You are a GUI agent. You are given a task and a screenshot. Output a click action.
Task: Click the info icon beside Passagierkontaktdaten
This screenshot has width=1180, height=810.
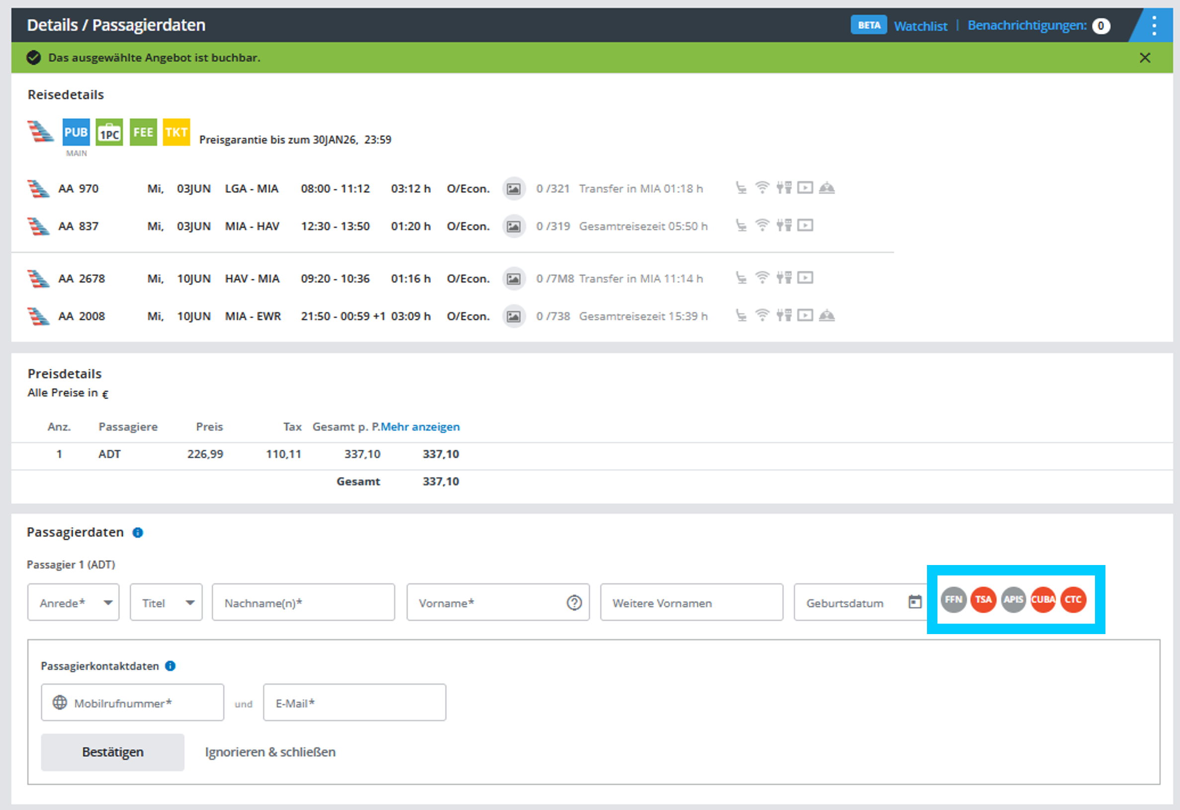[170, 666]
